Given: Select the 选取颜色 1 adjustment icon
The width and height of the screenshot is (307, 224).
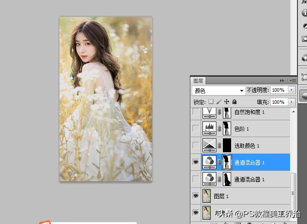Looking at the screenshot, I should (210, 145).
